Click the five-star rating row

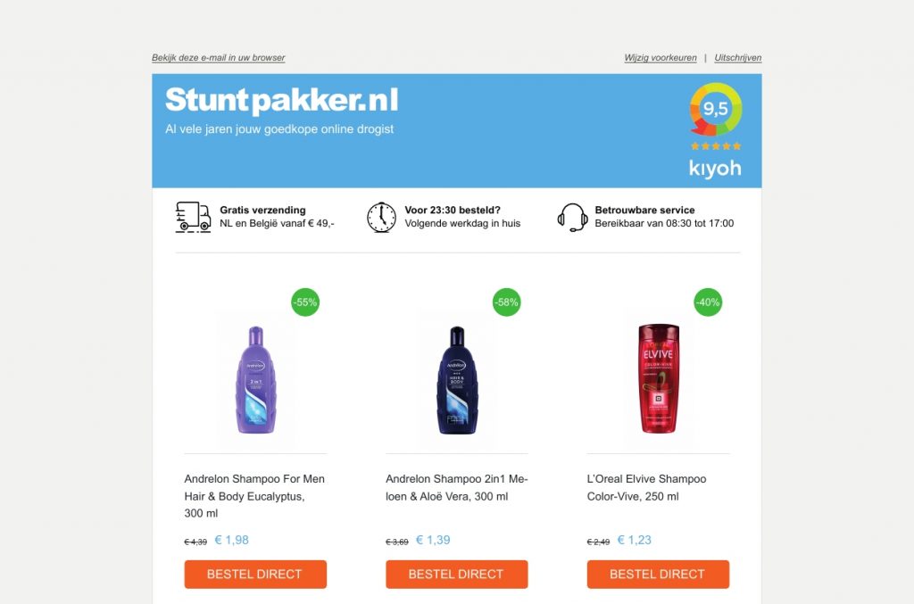[716, 146]
